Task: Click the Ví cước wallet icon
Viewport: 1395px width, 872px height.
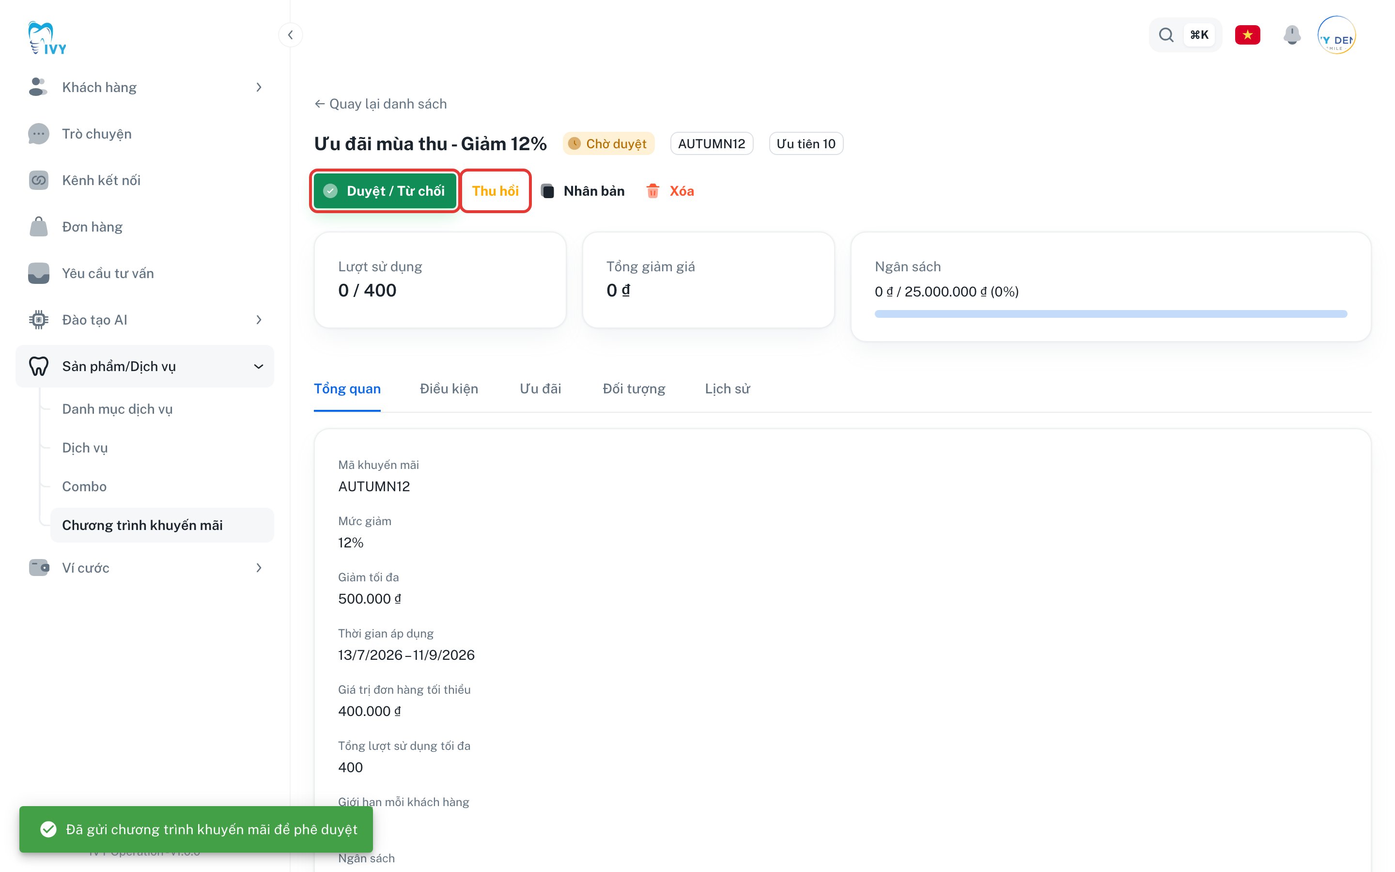Action: click(38, 567)
